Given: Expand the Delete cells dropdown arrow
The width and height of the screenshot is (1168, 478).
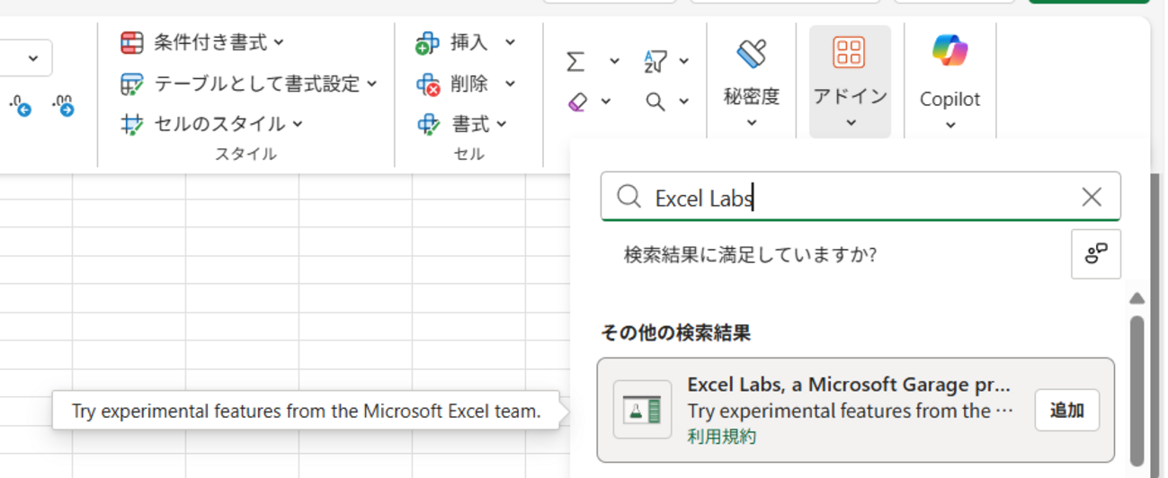Looking at the screenshot, I should pos(510,84).
